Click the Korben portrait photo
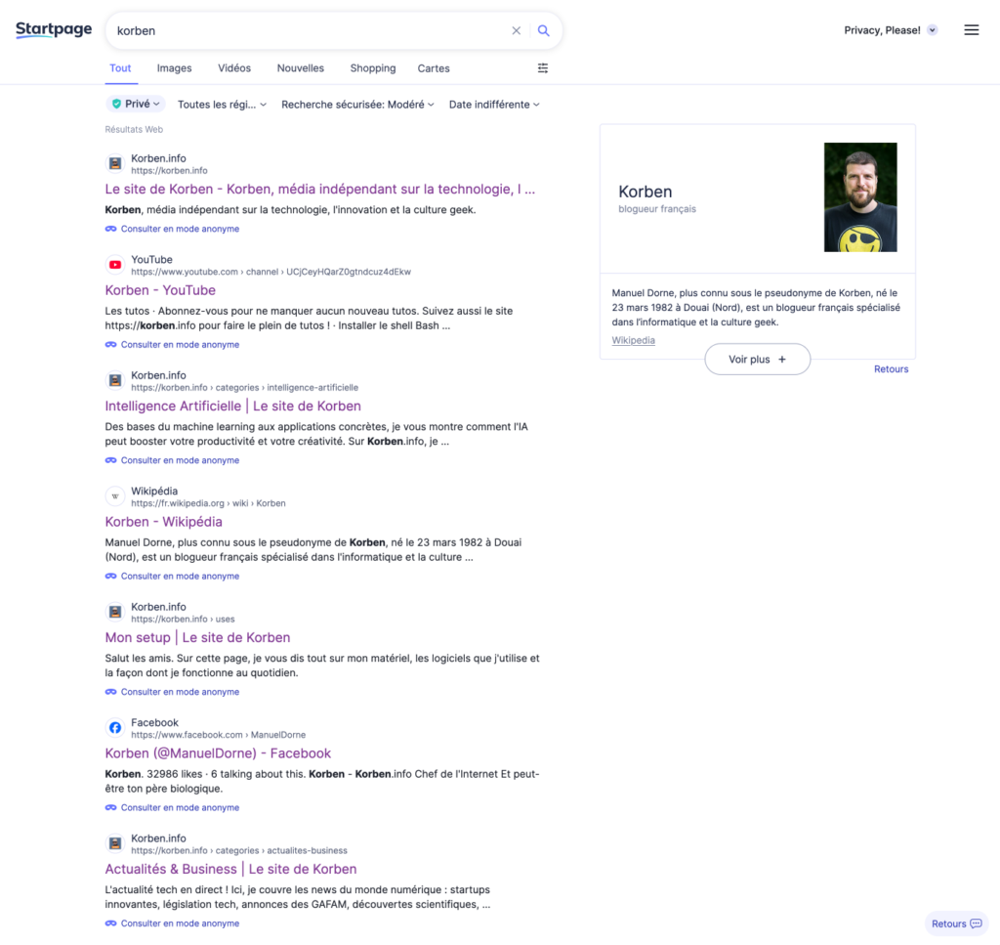This screenshot has width=1000, height=945. [x=860, y=197]
